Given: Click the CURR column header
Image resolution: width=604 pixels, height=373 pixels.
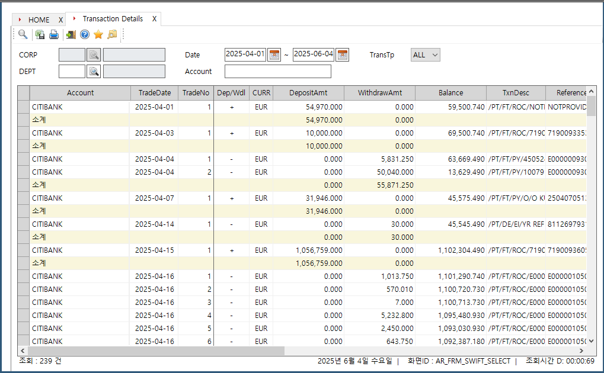Looking at the screenshot, I should click(x=261, y=93).
